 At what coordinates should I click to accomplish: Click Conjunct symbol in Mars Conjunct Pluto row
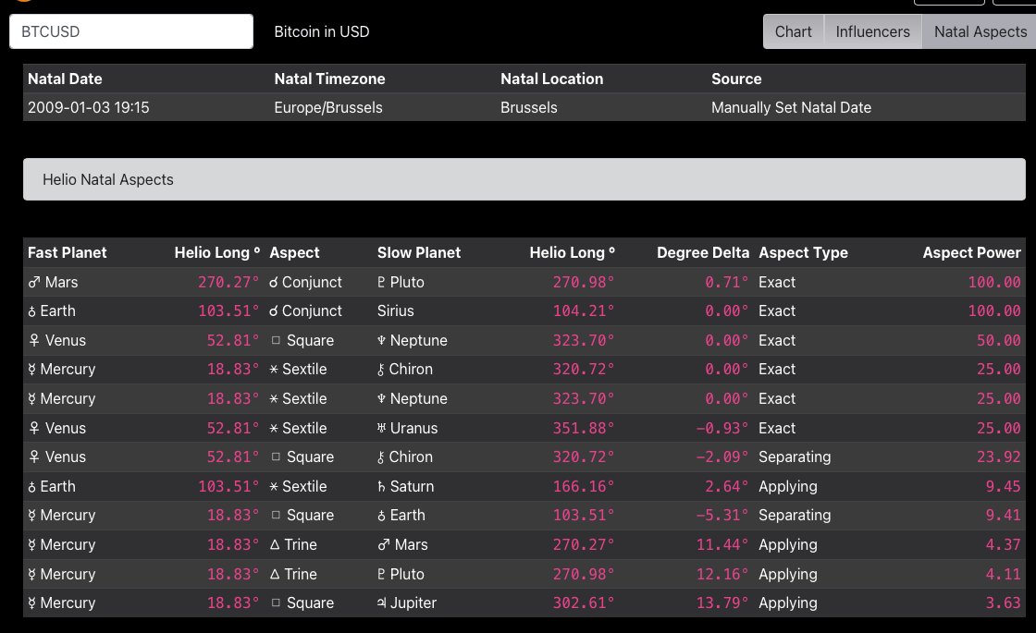point(274,283)
